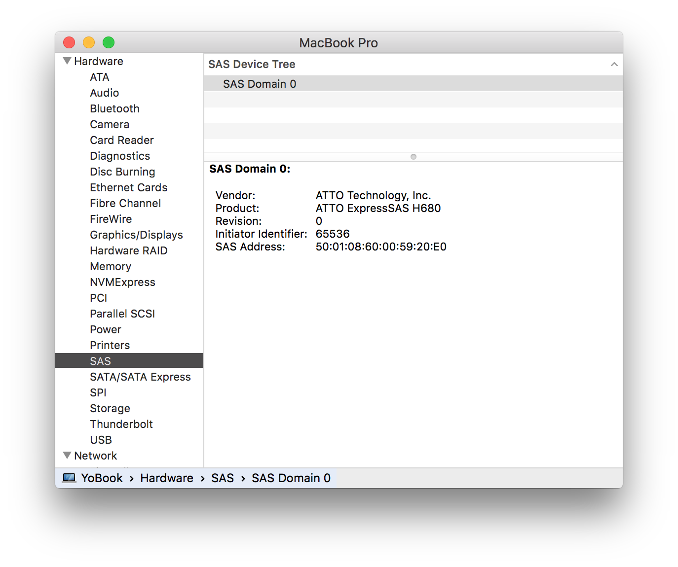Select Diagnostics in the sidebar
Image resolution: width=678 pixels, height=567 pixels.
pos(120,156)
